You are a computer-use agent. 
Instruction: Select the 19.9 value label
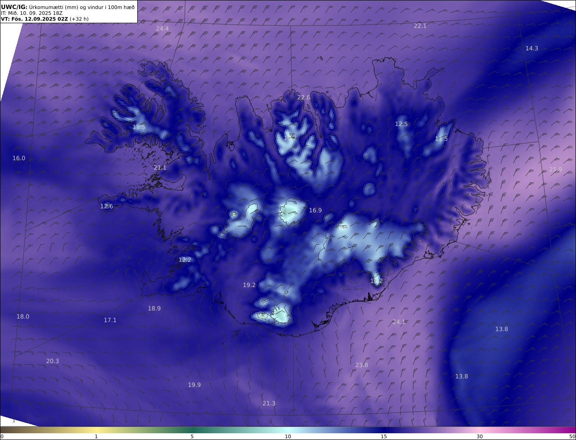(x=194, y=385)
